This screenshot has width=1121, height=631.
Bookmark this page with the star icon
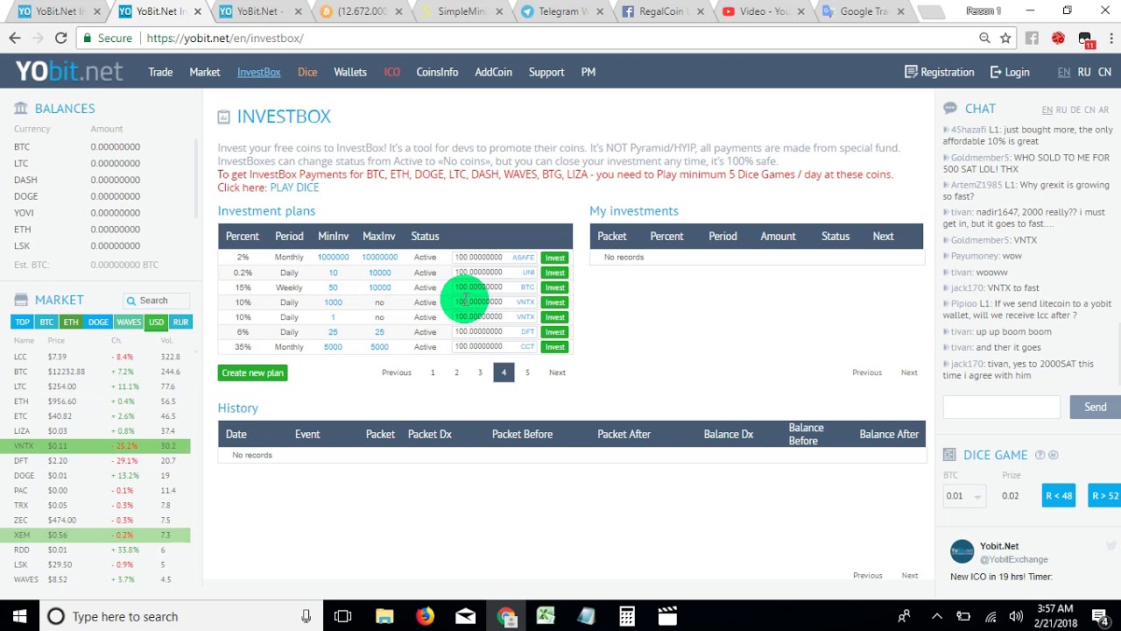[x=1005, y=39]
